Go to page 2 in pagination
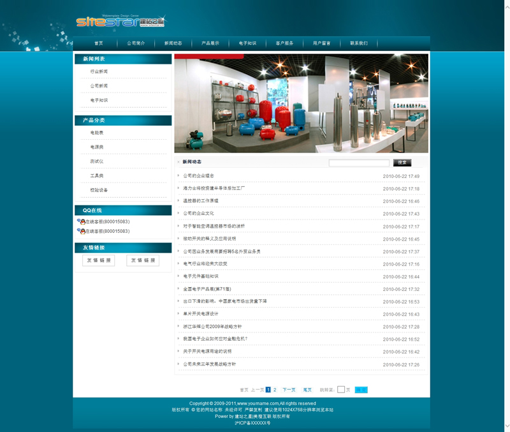This screenshot has width=510, height=432. 275,389
